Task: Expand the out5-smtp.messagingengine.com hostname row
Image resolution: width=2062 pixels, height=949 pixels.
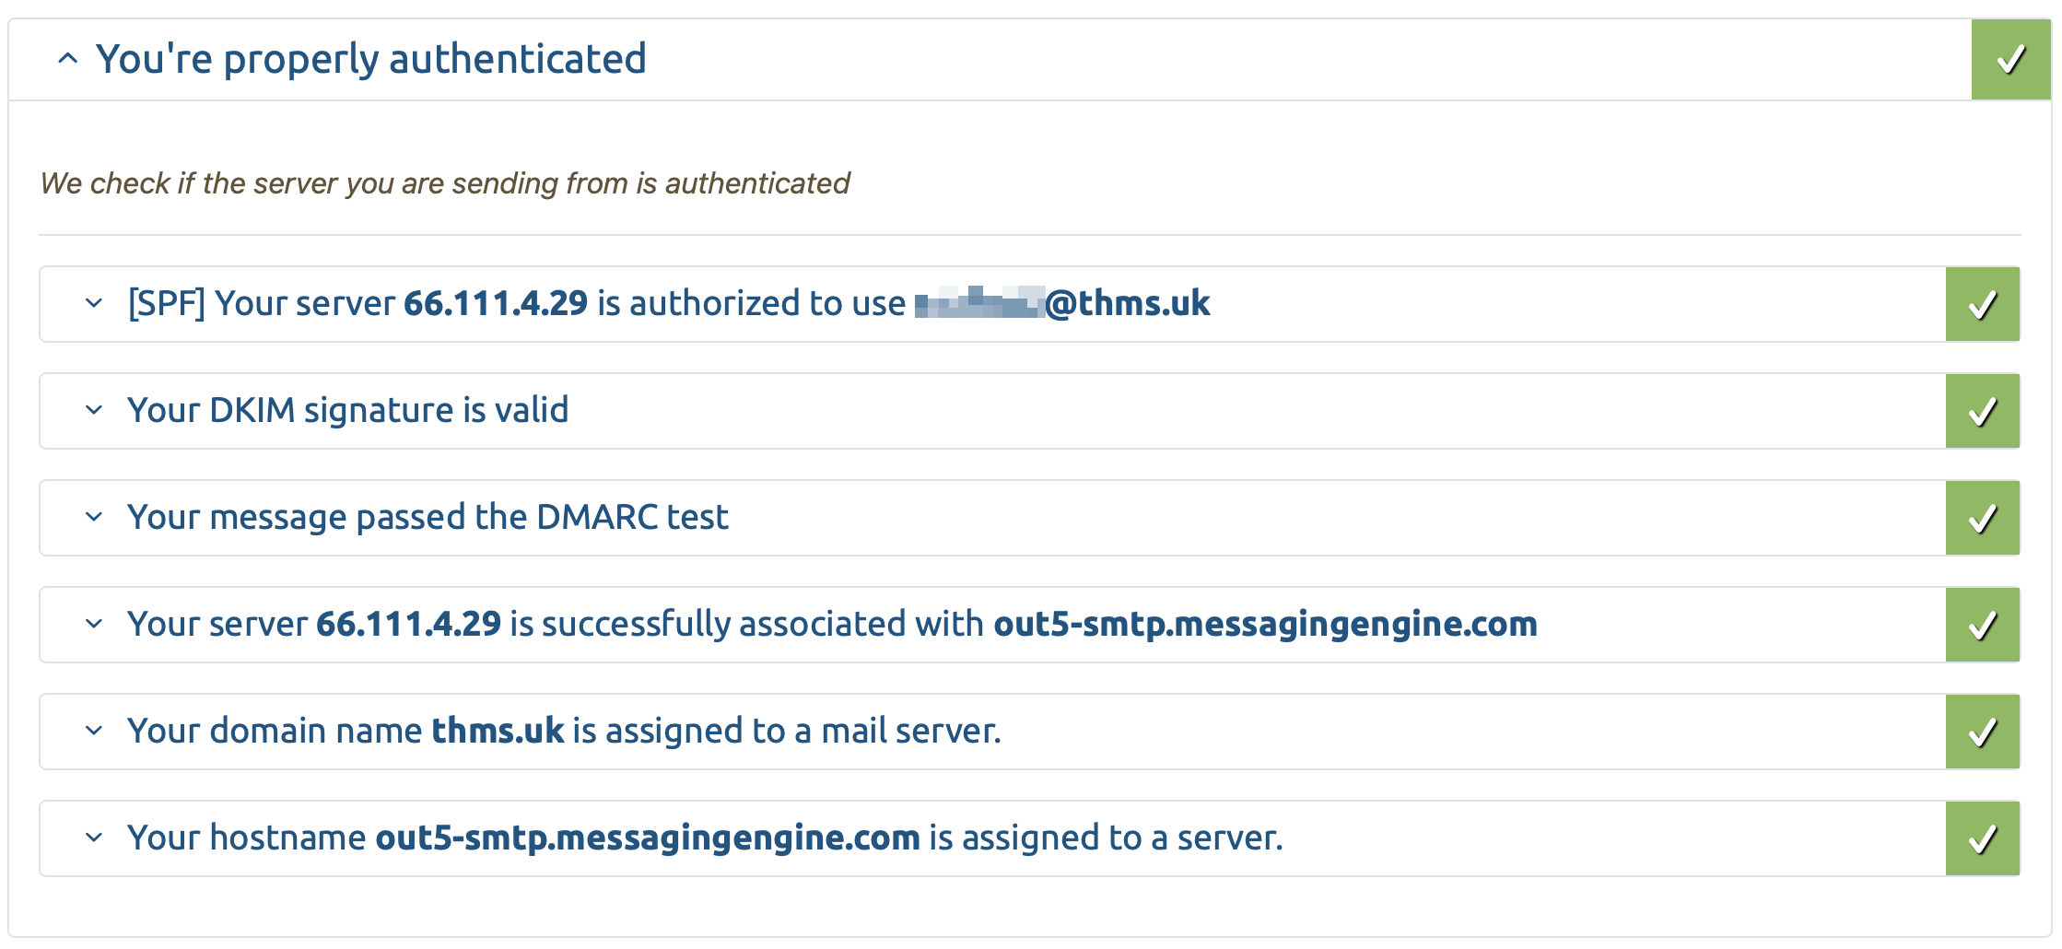Action: [92, 838]
